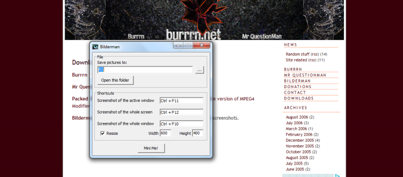Go to MR QUESTIONMAN sidebar menu item

click(305, 75)
